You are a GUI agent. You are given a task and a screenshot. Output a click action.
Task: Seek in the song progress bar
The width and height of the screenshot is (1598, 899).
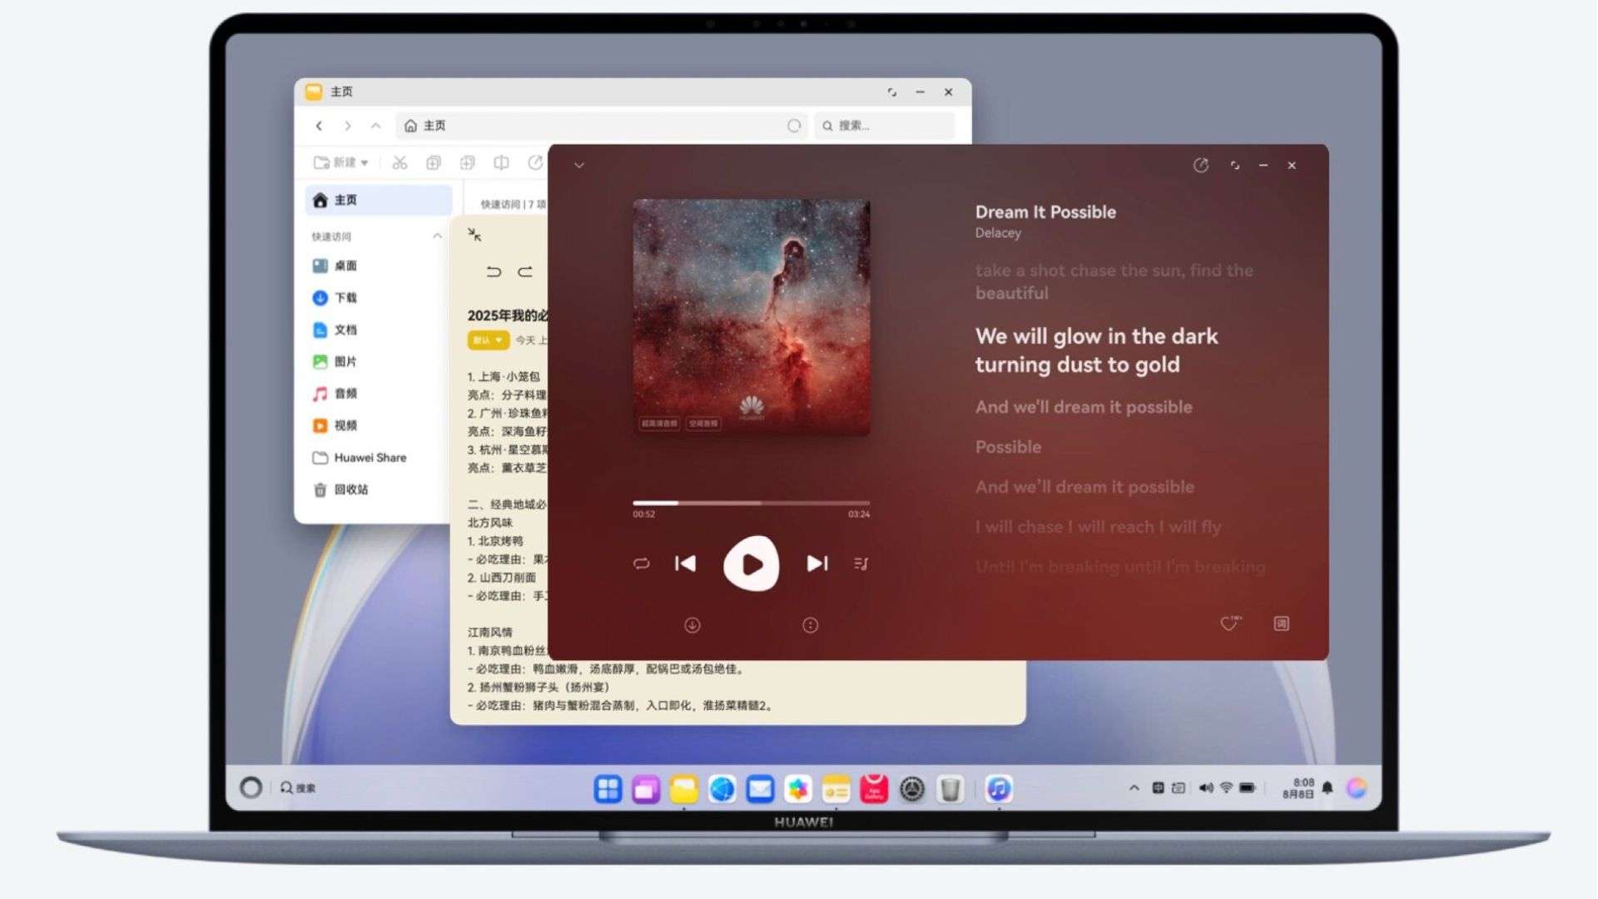(751, 503)
